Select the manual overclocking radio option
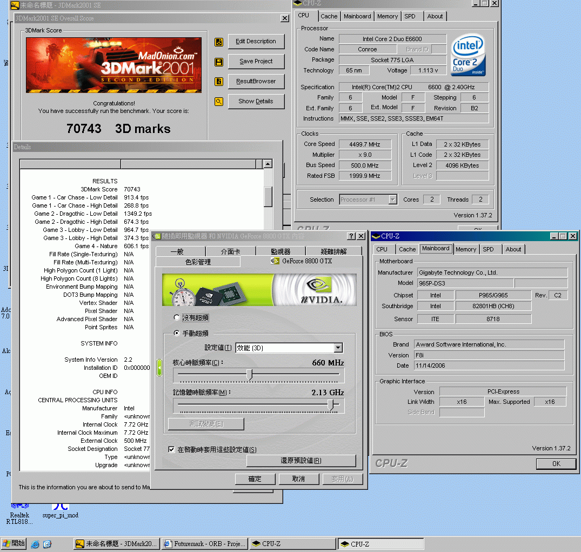This screenshot has height=552, width=581. pyautogui.click(x=176, y=333)
